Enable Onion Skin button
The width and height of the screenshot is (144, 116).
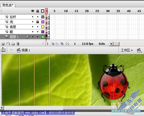53,44
